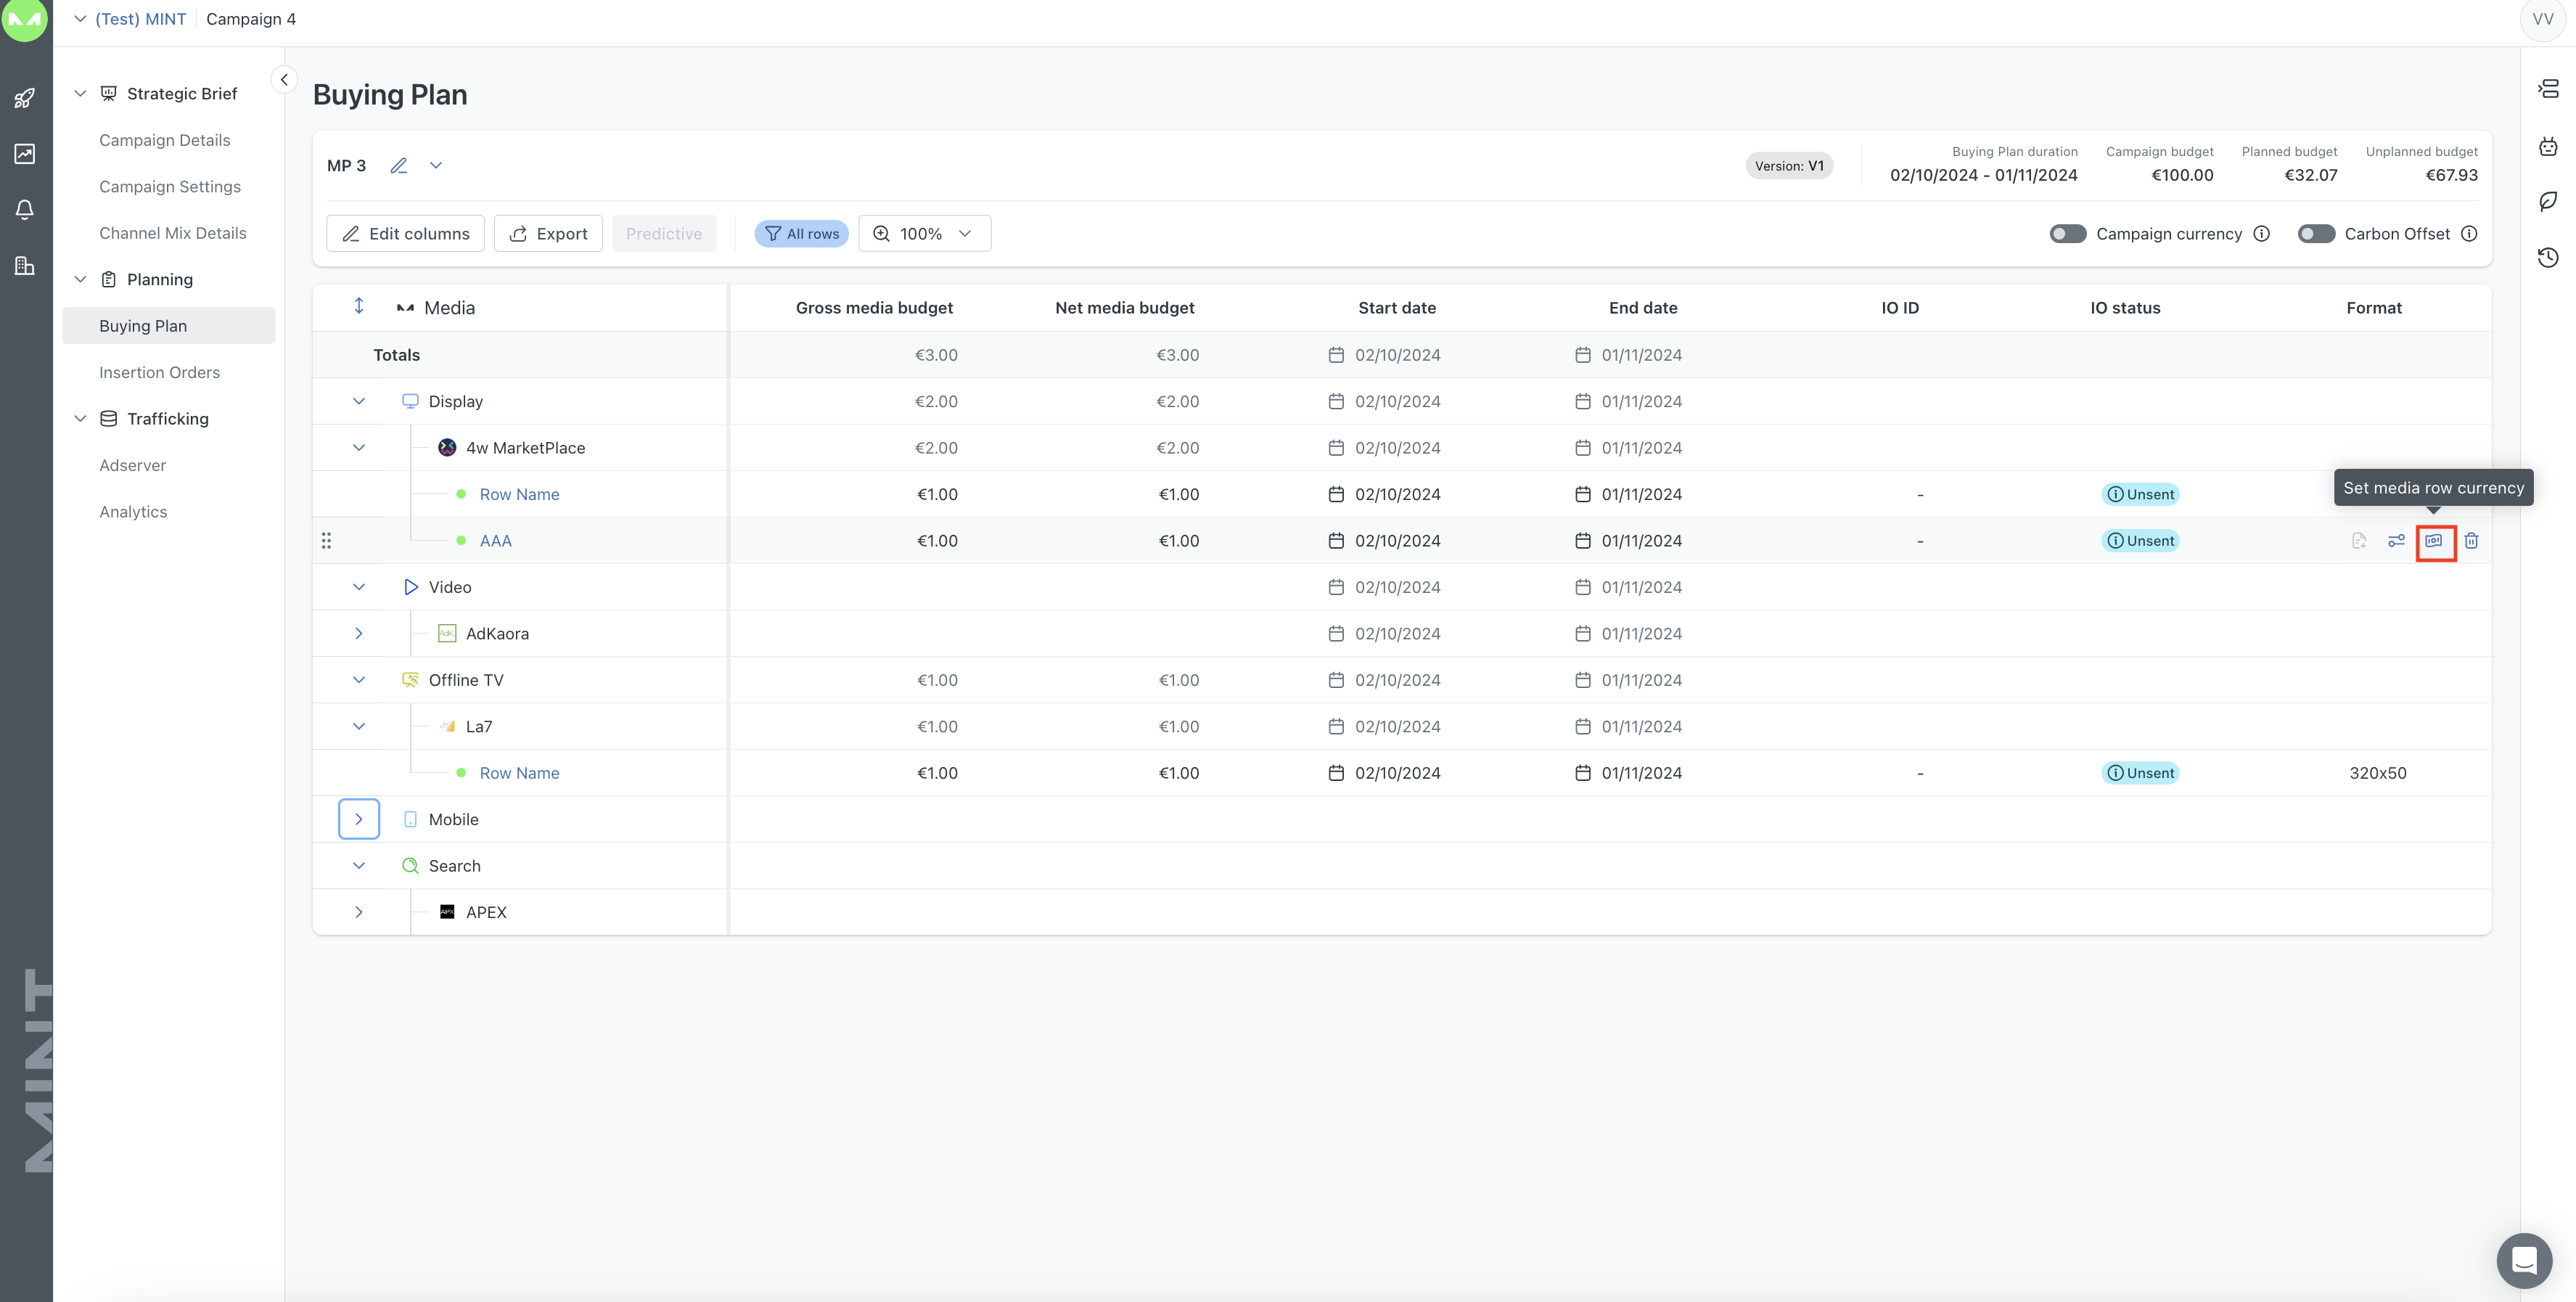Enable the Carbon Offset toggle
The image size is (2576, 1302).
point(2315,234)
